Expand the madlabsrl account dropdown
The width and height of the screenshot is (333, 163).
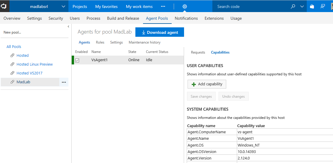click(x=64, y=6)
